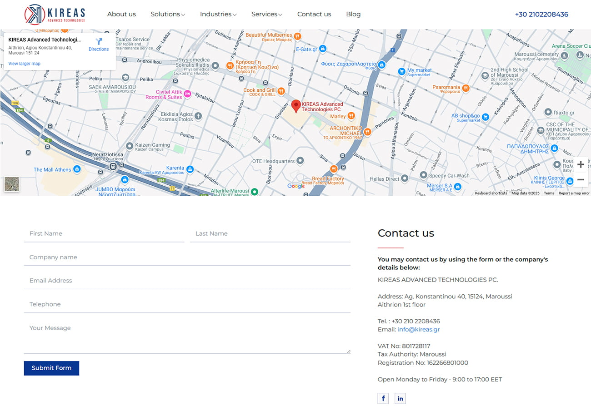Click into the Company name field
The height and width of the screenshot is (406, 591).
[x=187, y=257]
